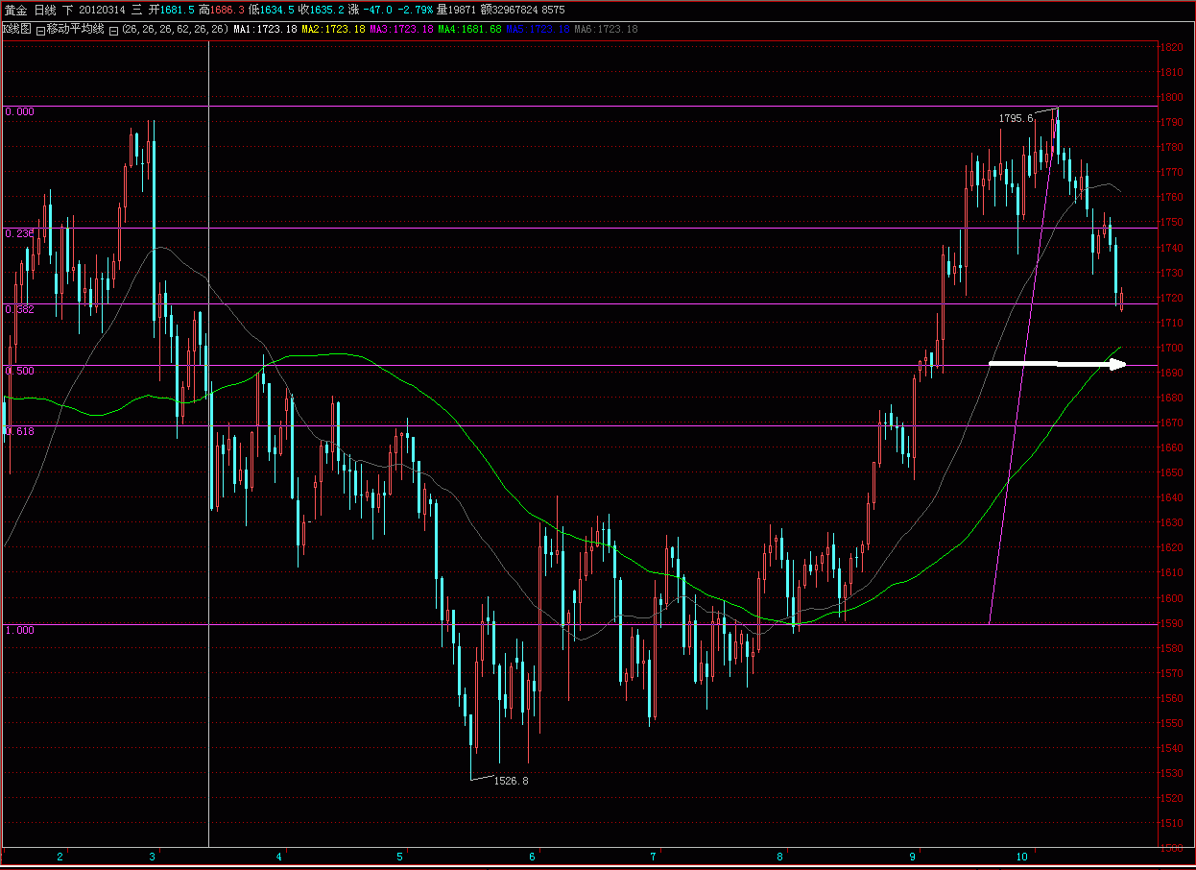Click month 3 on the time axis

click(154, 856)
